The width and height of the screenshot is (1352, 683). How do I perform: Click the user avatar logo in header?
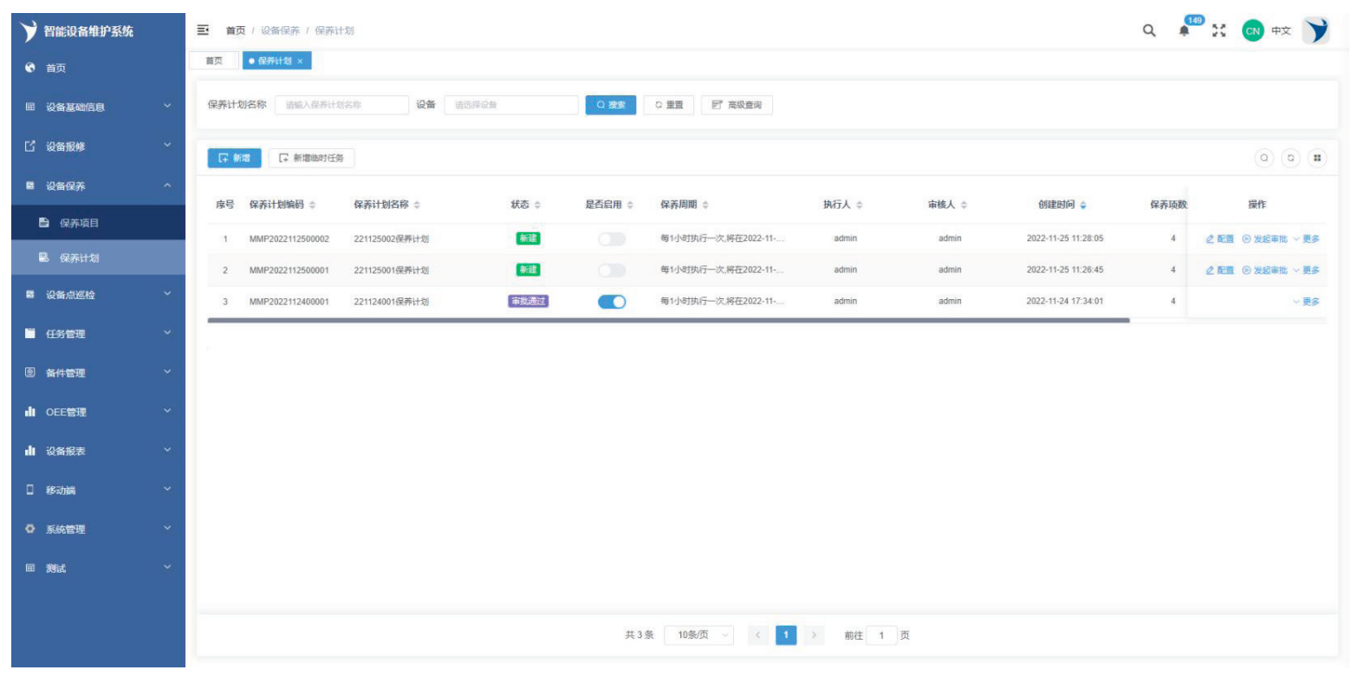point(1316,30)
